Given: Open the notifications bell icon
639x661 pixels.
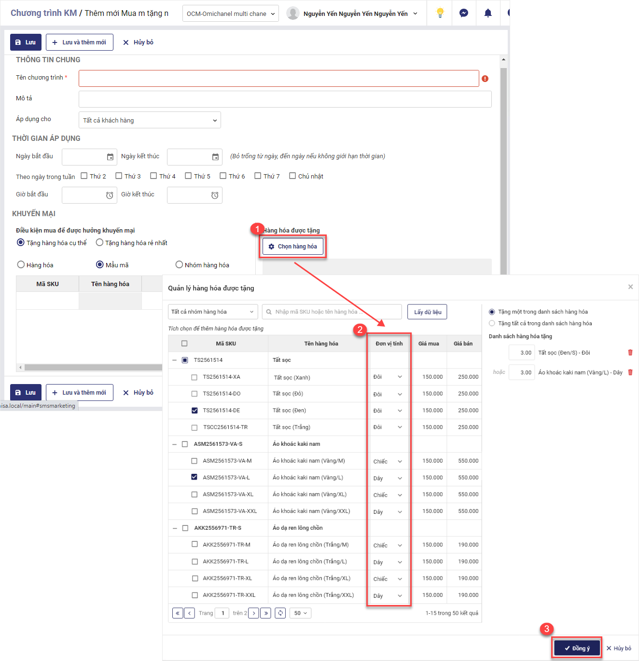Looking at the screenshot, I should tap(488, 13).
